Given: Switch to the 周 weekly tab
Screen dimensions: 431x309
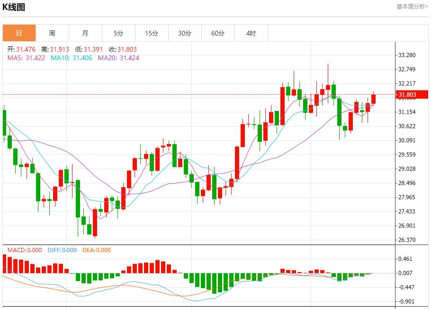Looking at the screenshot, I should pos(52,33).
